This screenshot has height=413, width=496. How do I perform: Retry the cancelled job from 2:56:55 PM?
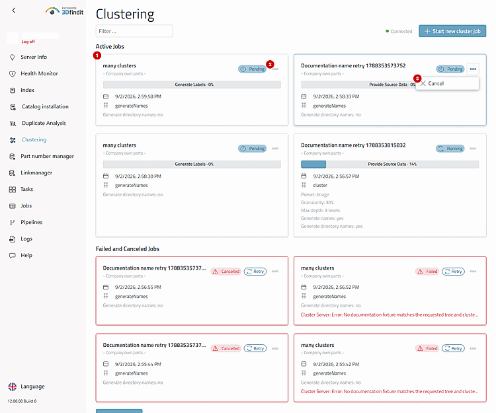[x=255, y=272]
